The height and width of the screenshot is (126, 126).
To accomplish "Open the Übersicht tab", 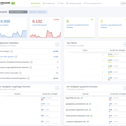I will [x=36, y=3].
